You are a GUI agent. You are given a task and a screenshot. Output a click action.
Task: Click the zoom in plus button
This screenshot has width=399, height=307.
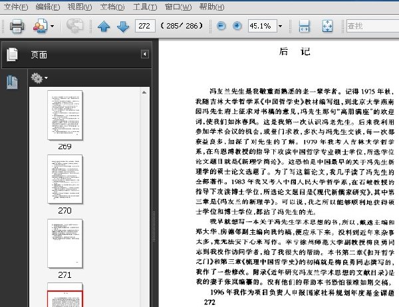[237, 26]
